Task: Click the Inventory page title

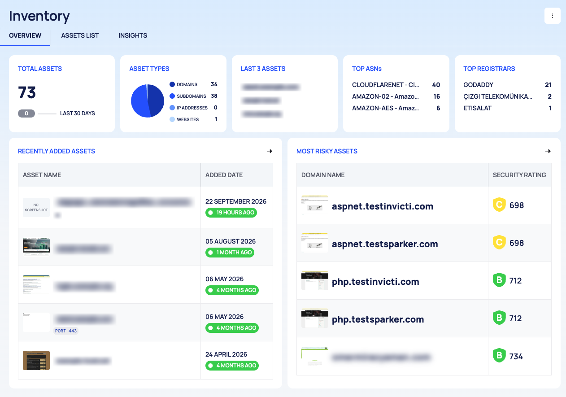Action: [x=39, y=16]
